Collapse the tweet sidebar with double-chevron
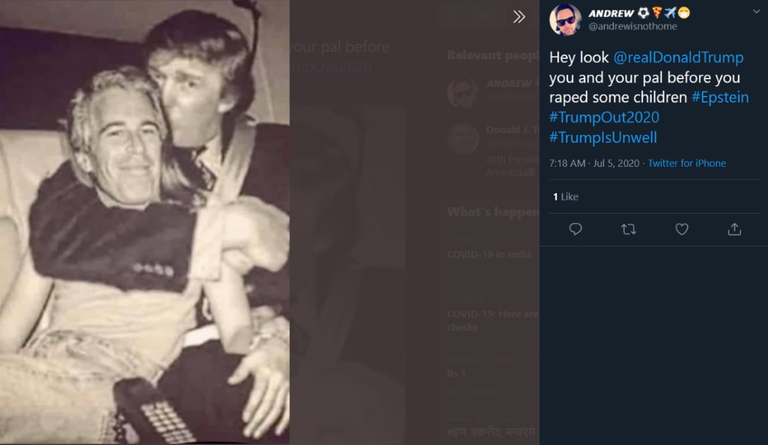768x445 pixels. coord(519,17)
